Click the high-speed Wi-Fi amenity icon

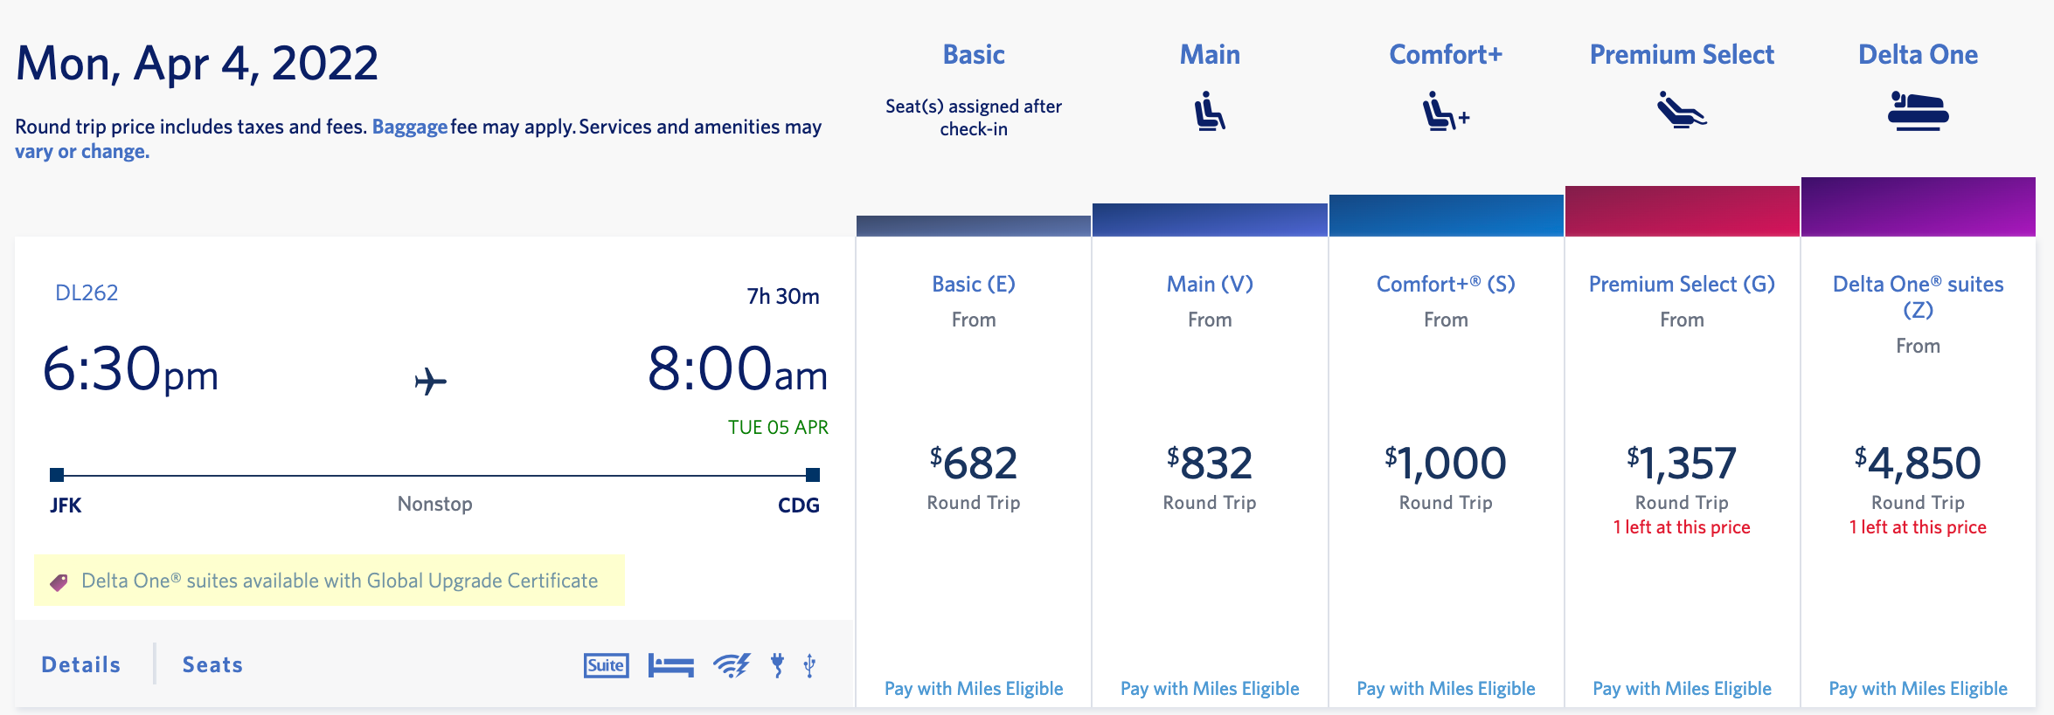point(731,664)
